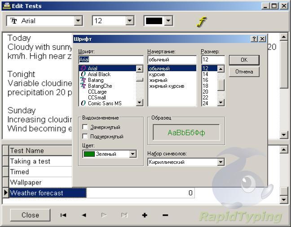Select the Wallpaper test row

[x=40, y=182]
